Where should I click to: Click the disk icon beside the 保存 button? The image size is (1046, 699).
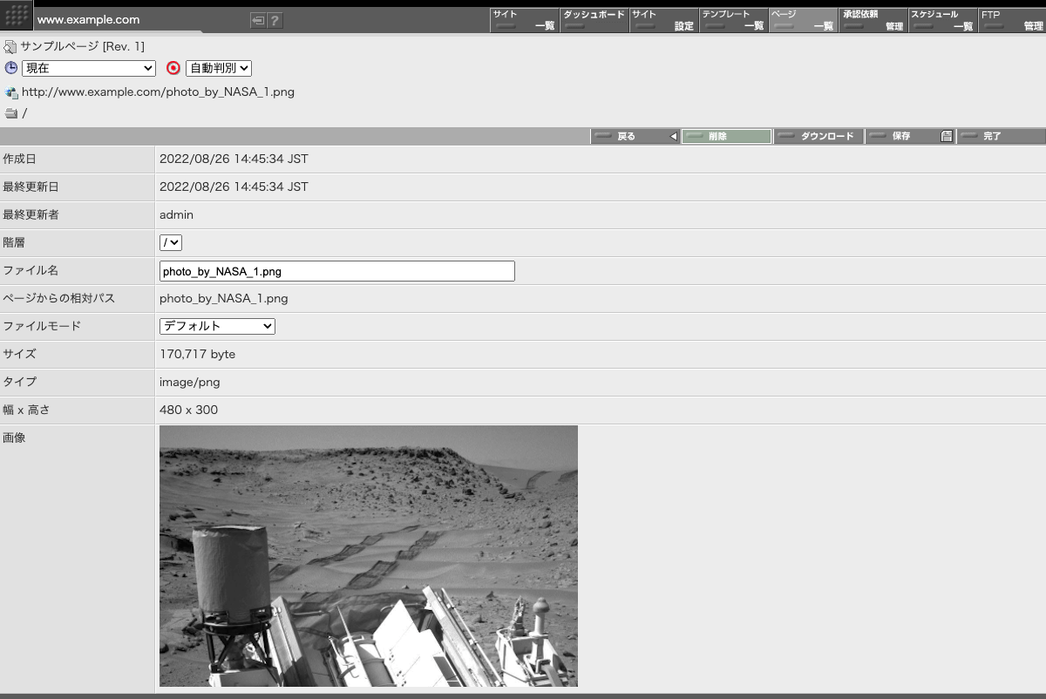point(947,136)
